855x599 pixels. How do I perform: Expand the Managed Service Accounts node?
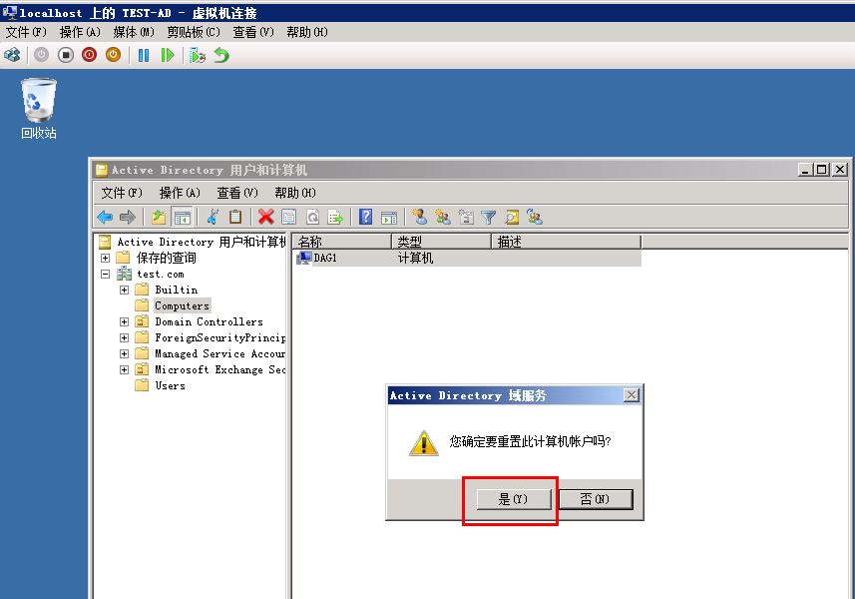coord(125,353)
